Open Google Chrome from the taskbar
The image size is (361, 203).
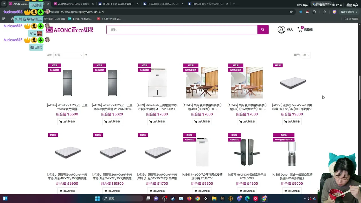[x=197, y=198]
